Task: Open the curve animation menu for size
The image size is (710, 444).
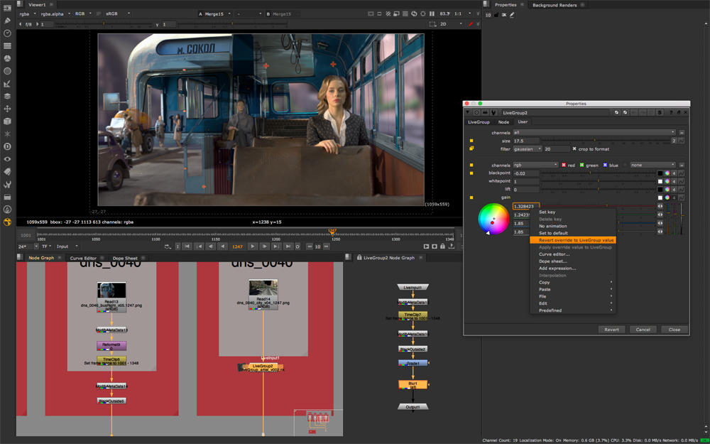Action: point(682,141)
